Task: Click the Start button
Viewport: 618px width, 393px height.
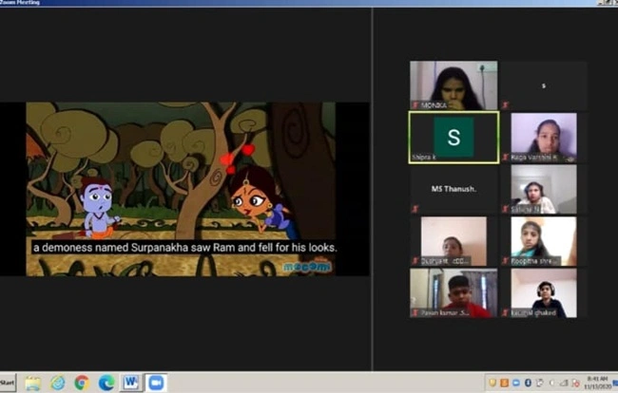Action: [x=8, y=383]
